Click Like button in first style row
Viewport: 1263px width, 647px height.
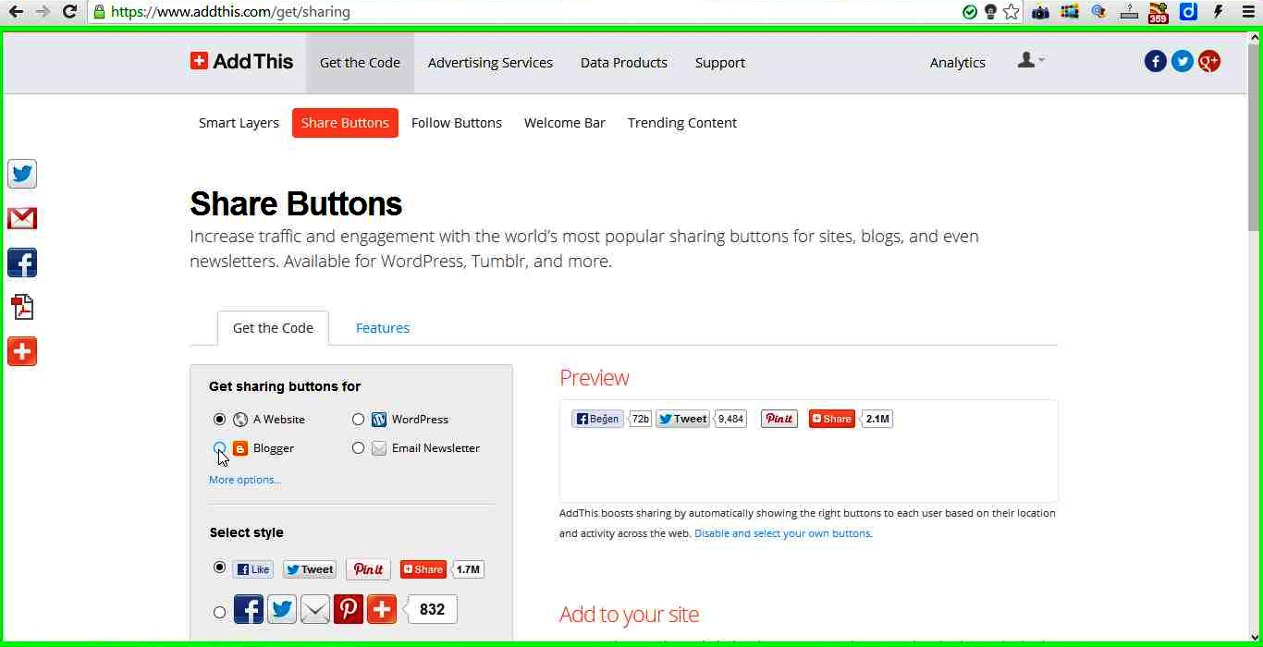coord(253,569)
